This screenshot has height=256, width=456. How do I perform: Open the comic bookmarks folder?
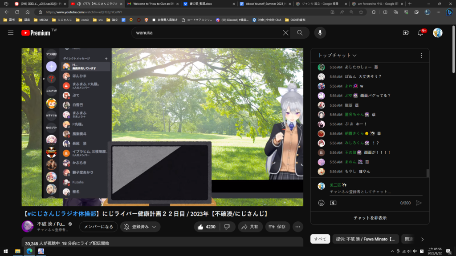82,20
